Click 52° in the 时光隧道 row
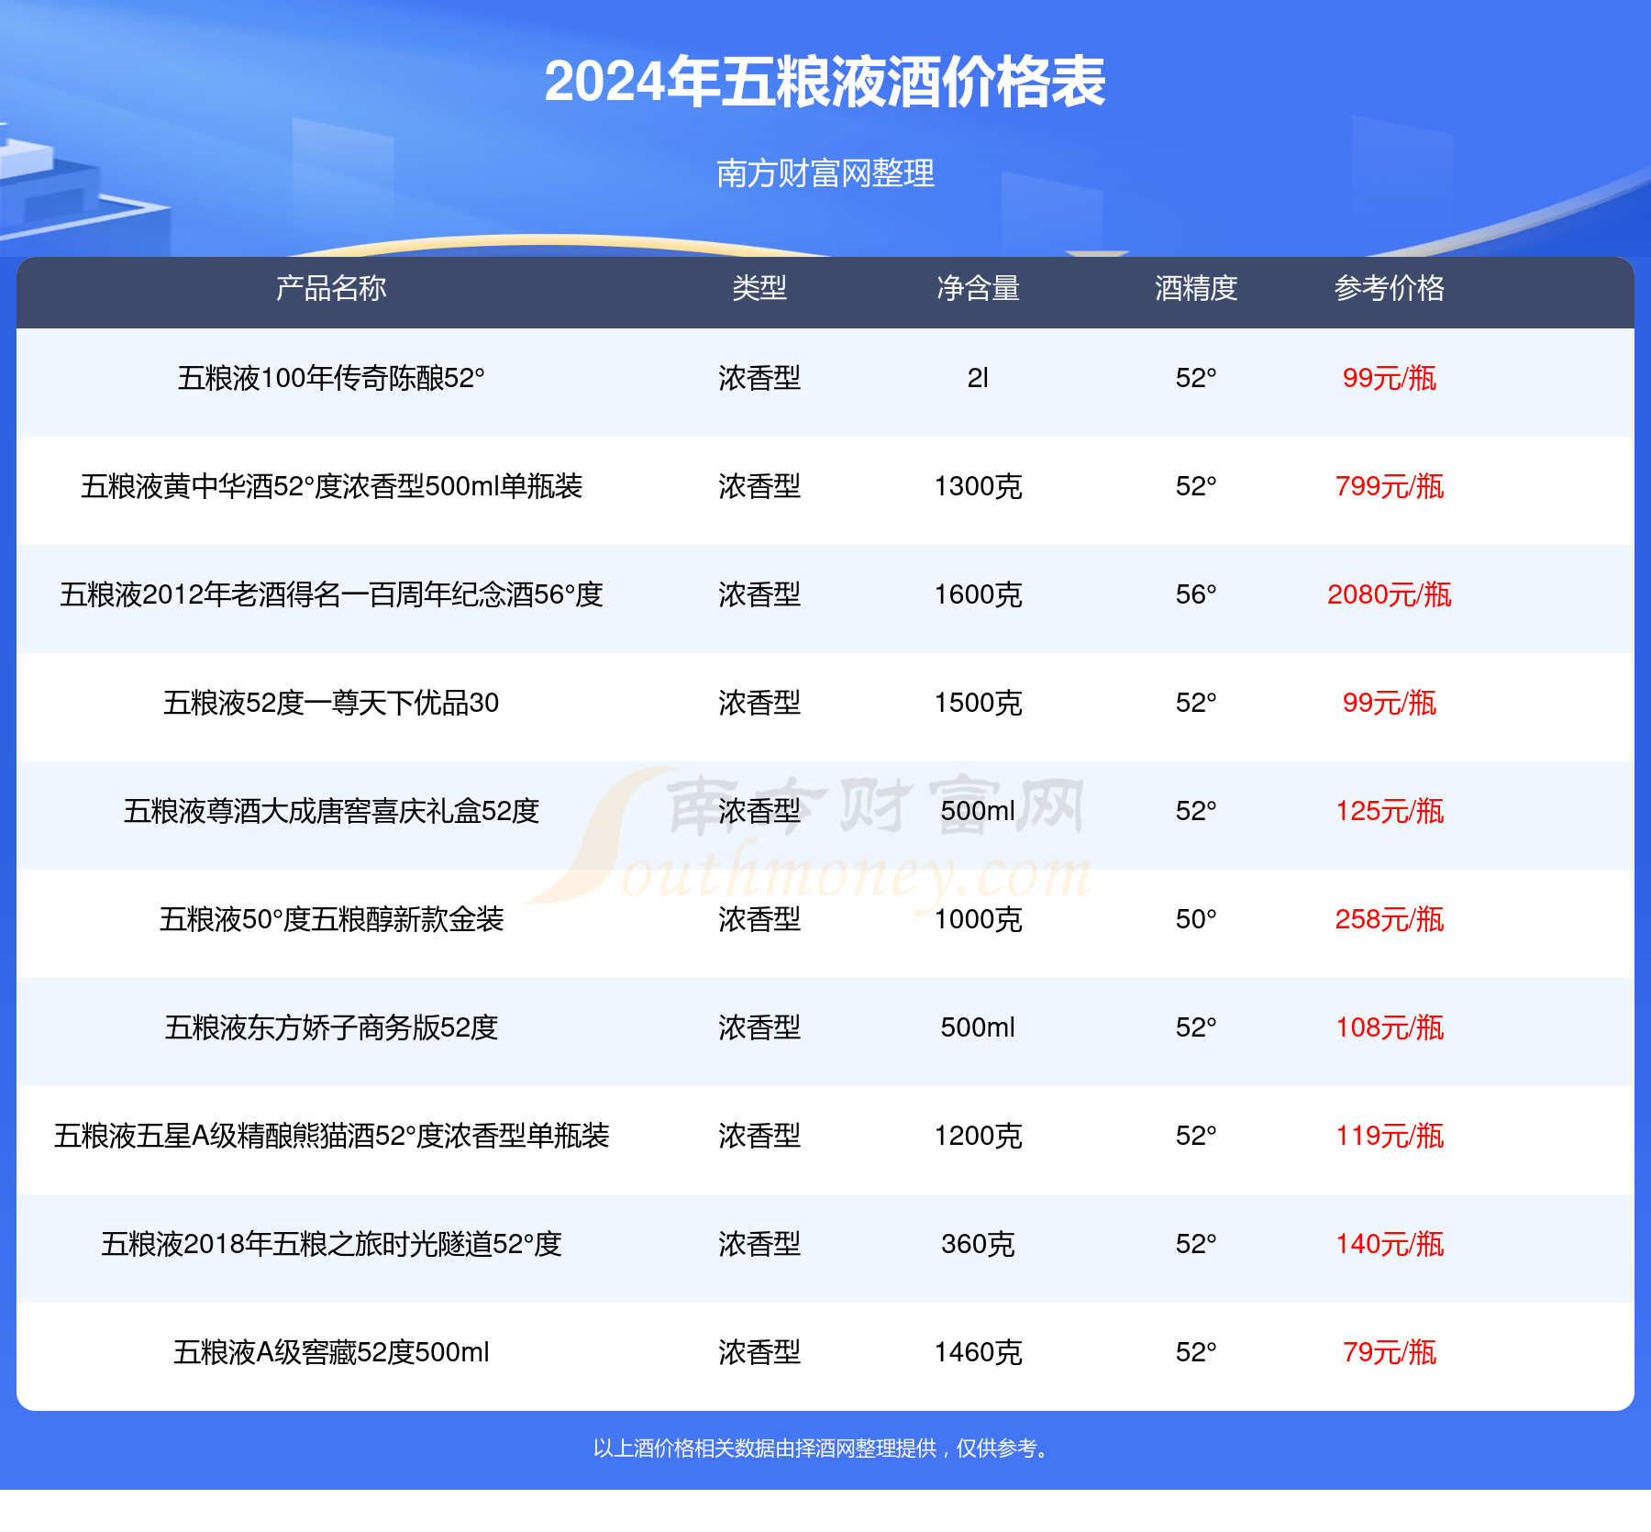The width and height of the screenshot is (1651, 1532). tap(1196, 1244)
